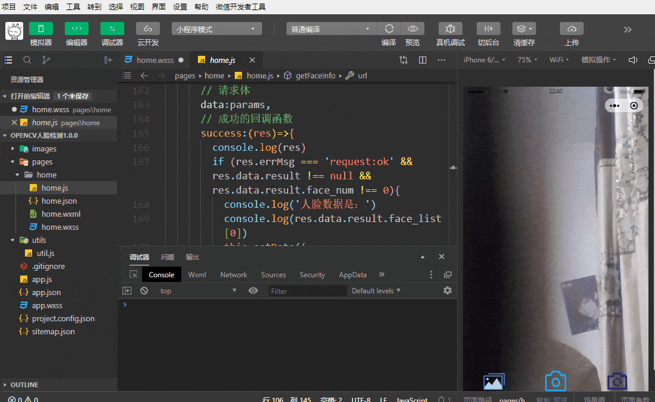Open the top context dropdown
This screenshot has width=655, height=402.
pyautogui.click(x=199, y=291)
